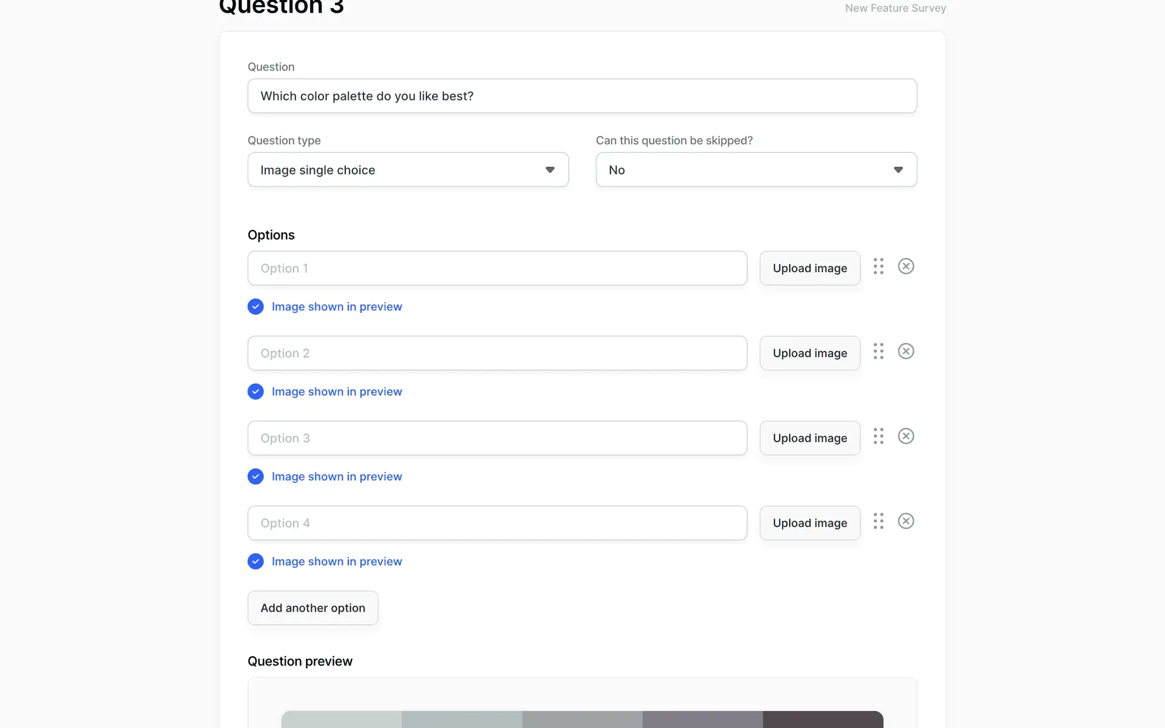Click Upload image for Option 1
1165x728 pixels.
pyautogui.click(x=809, y=268)
